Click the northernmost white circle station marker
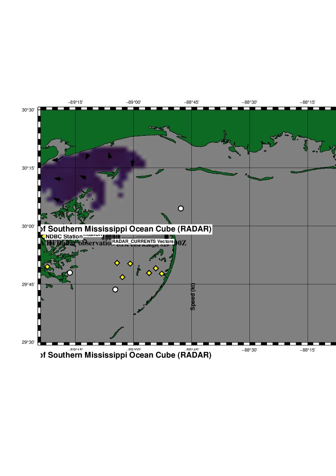The height and width of the screenshot is (476, 336). (x=181, y=208)
